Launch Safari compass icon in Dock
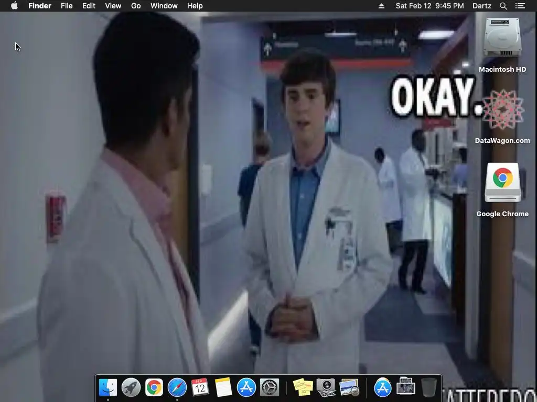The height and width of the screenshot is (402, 537). [177, 387]
